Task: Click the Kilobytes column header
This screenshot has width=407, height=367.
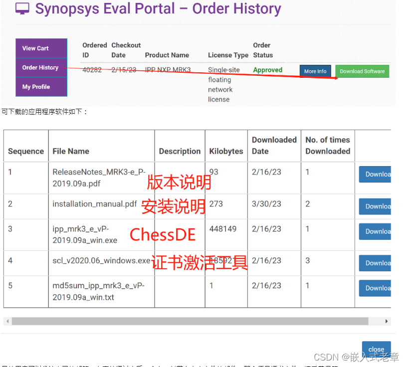Action: [x=226, y=151]
